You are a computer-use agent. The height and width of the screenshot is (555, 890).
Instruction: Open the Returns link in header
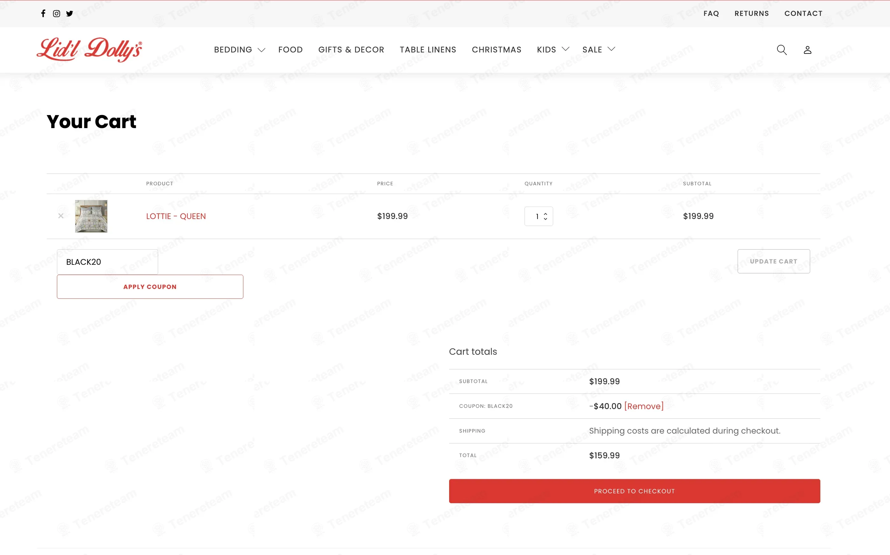[751, 14]
